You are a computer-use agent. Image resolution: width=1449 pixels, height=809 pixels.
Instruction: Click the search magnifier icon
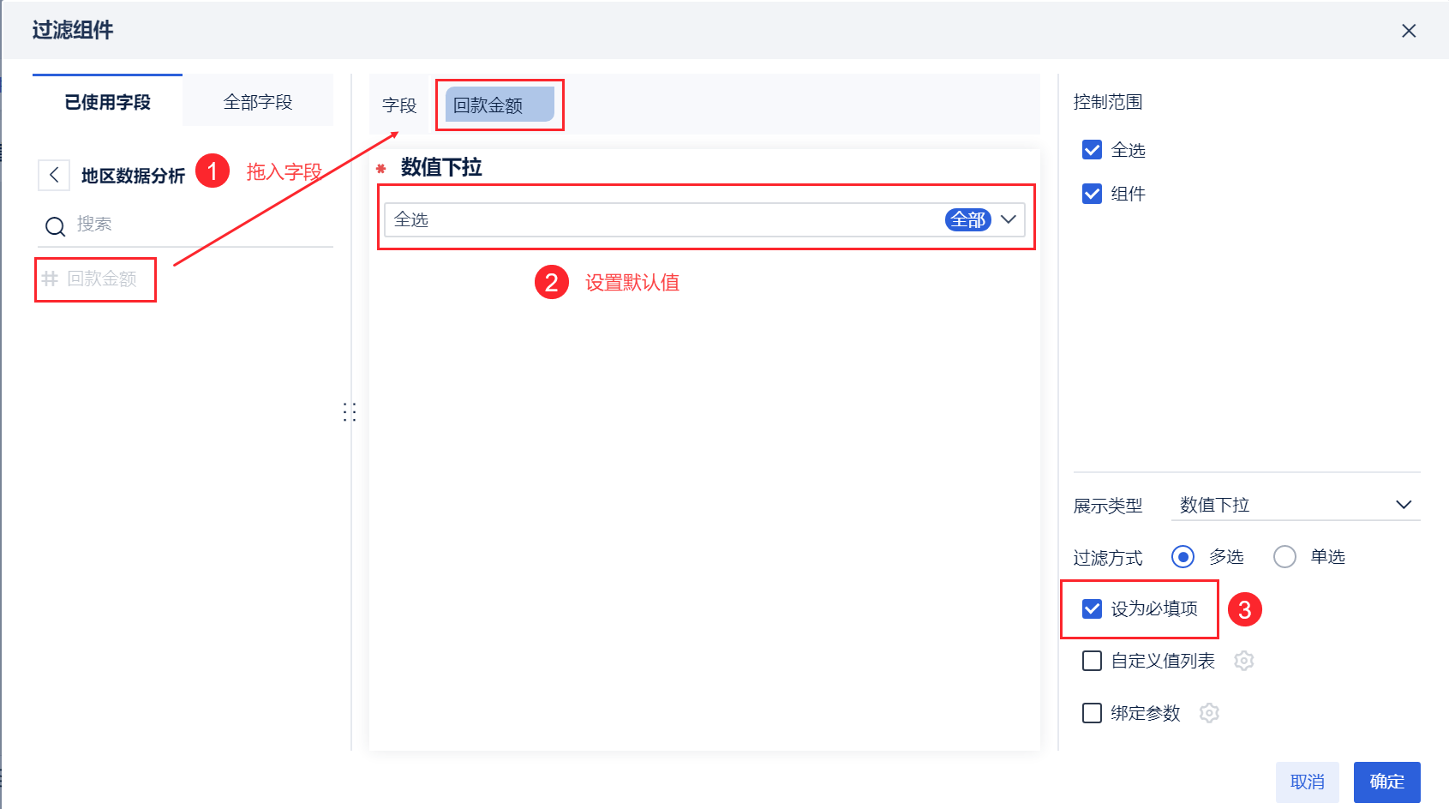[55, 226]
